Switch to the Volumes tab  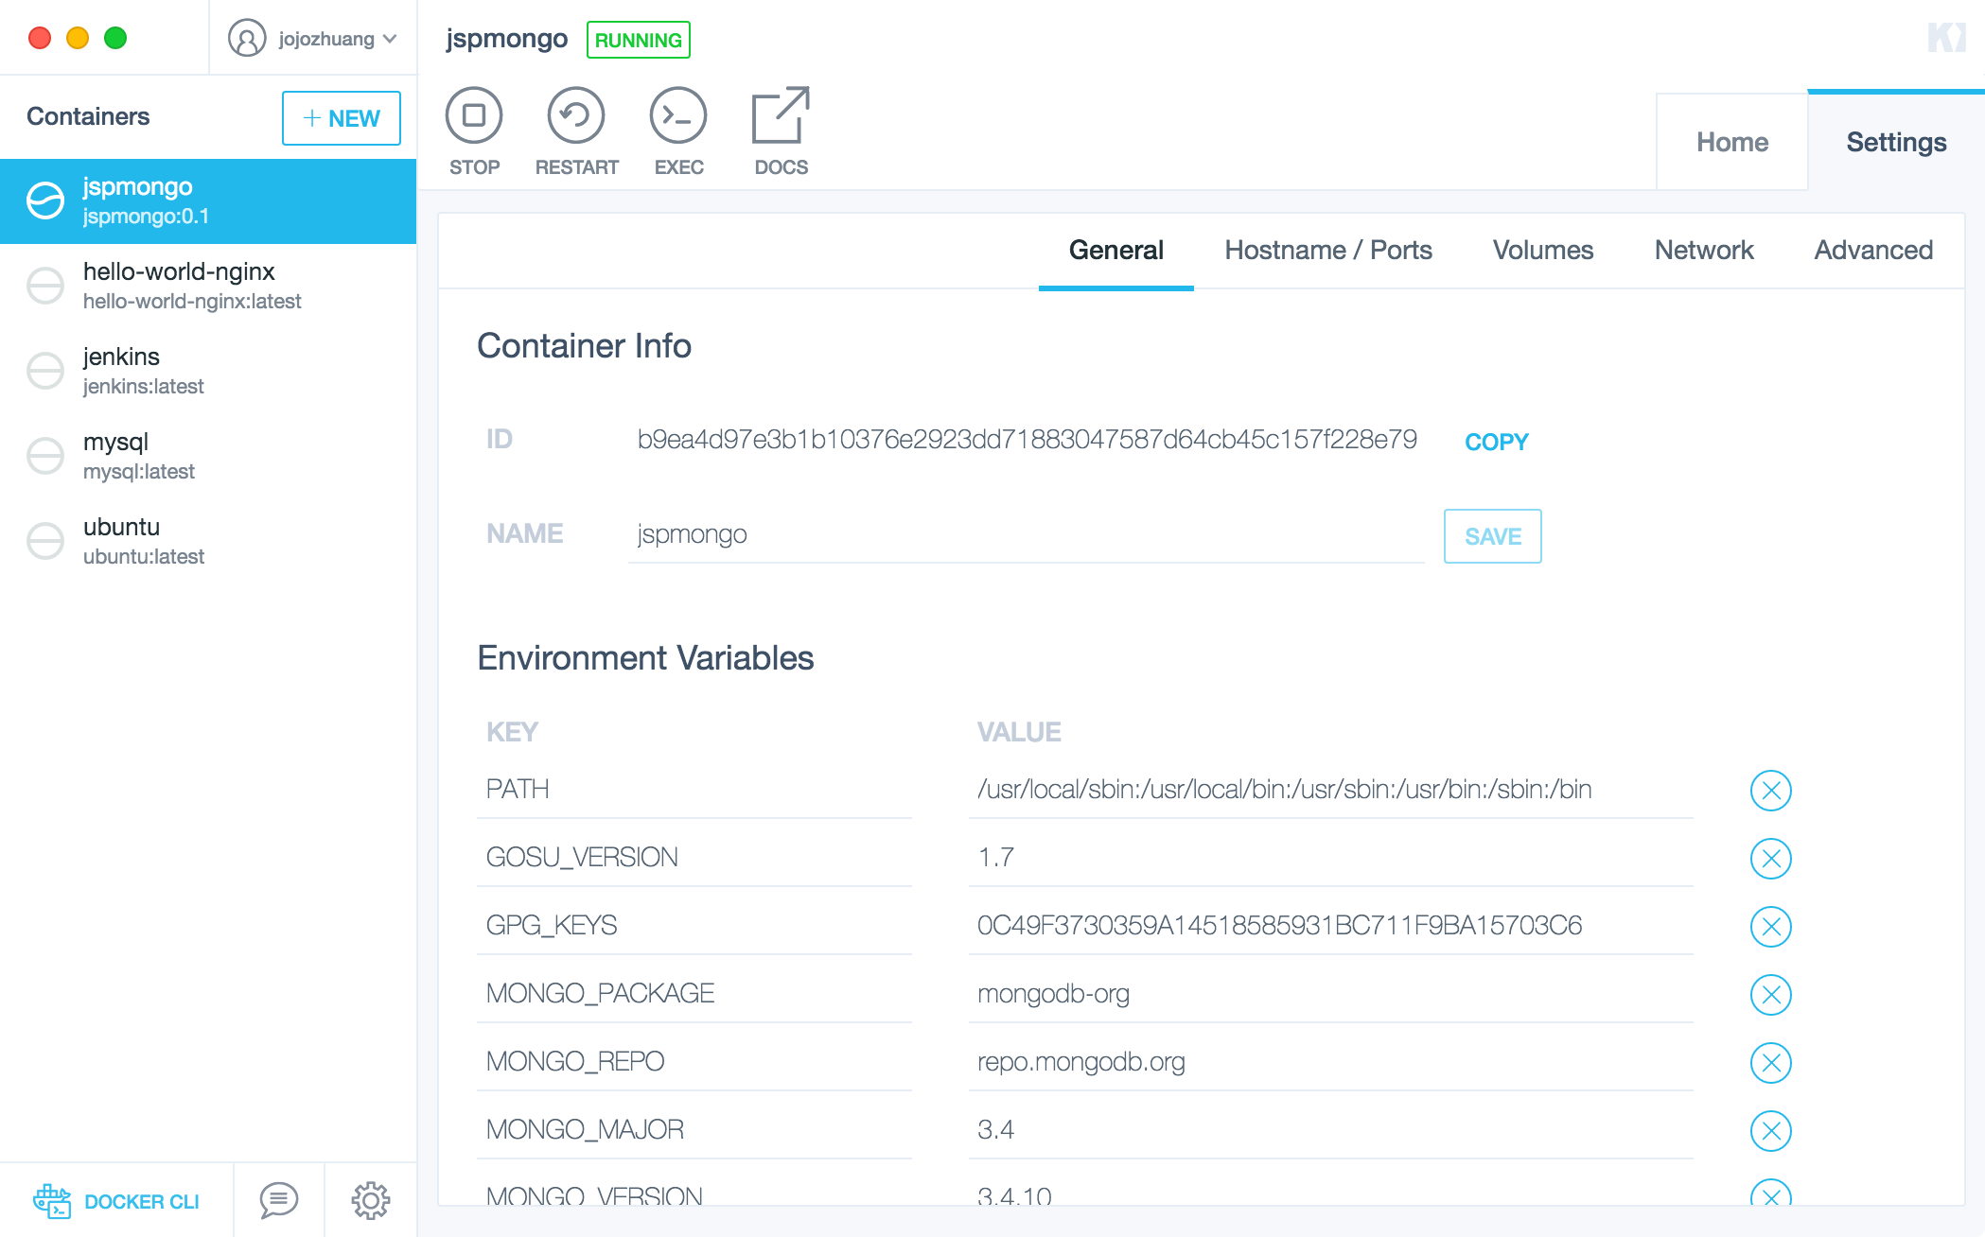click(1541, 250)
